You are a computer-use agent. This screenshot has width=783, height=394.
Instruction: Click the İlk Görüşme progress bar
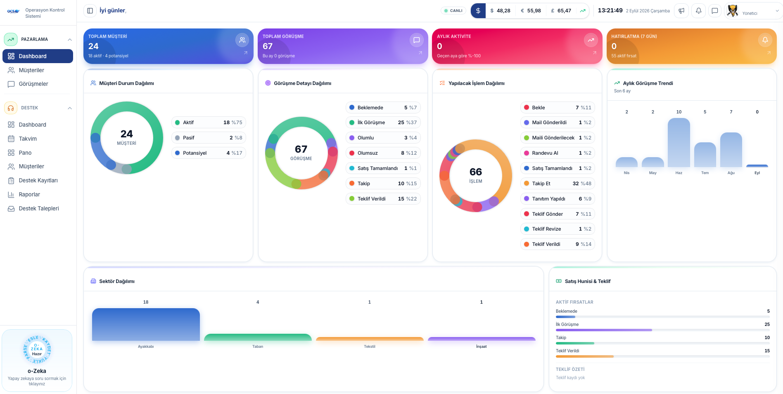[662, 330]
